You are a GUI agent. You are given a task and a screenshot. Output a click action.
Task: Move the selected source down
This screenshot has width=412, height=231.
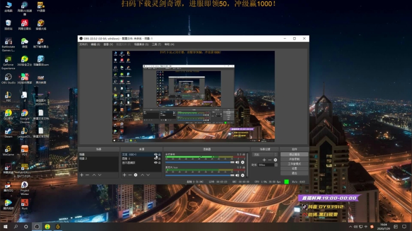[148, 175]
